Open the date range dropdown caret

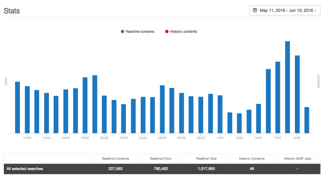(315, 10)
